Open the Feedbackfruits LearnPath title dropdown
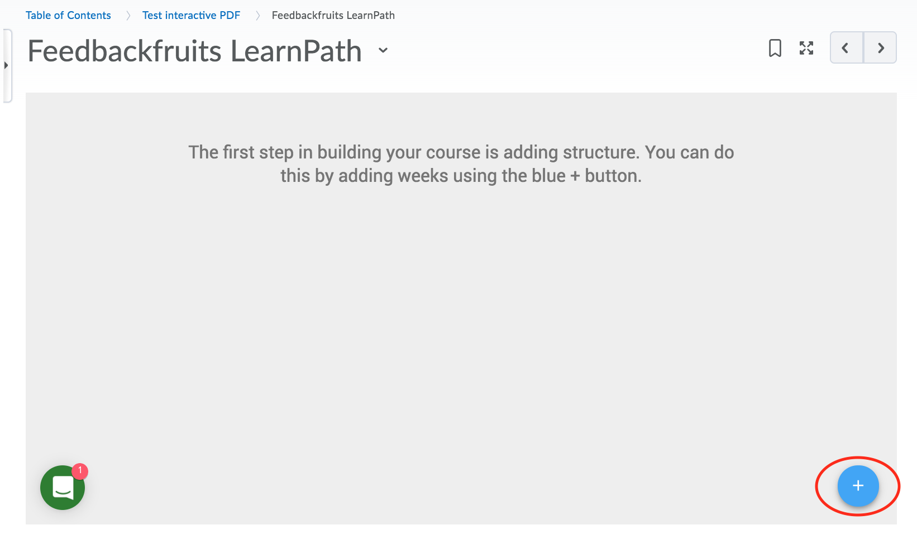917x539 pixels. (383, 50)
